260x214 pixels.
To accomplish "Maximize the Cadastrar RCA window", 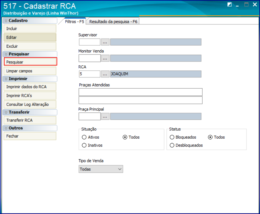I will pos(246,5).
